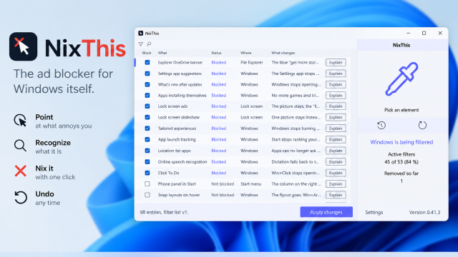
Task: Click Explain for Lock screen slideshow
Action: click(x=336, y=117)
